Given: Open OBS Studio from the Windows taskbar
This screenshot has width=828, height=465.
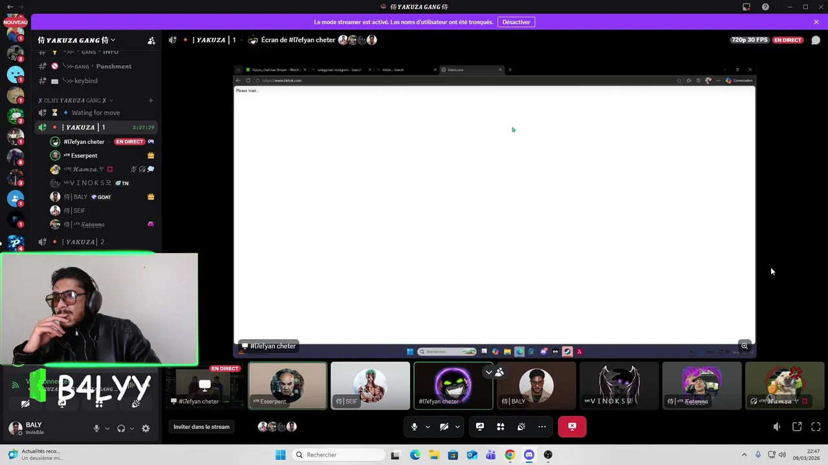Looking at the screenshot, I should [549, 455].
